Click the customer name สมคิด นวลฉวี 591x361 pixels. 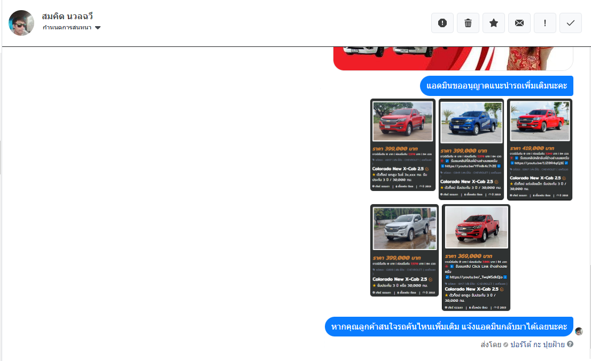point(67,17)
